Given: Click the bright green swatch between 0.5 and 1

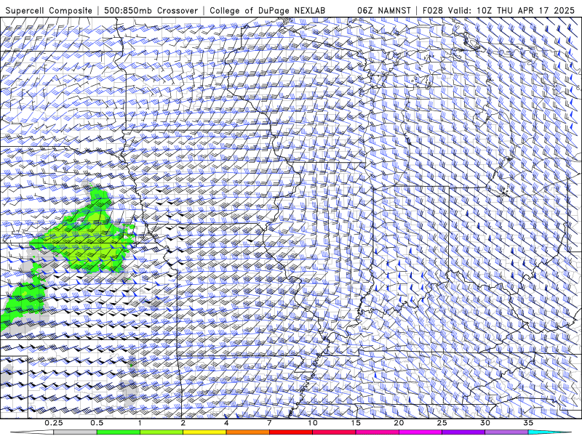Looking at the screenshot, I should (118, 432).
